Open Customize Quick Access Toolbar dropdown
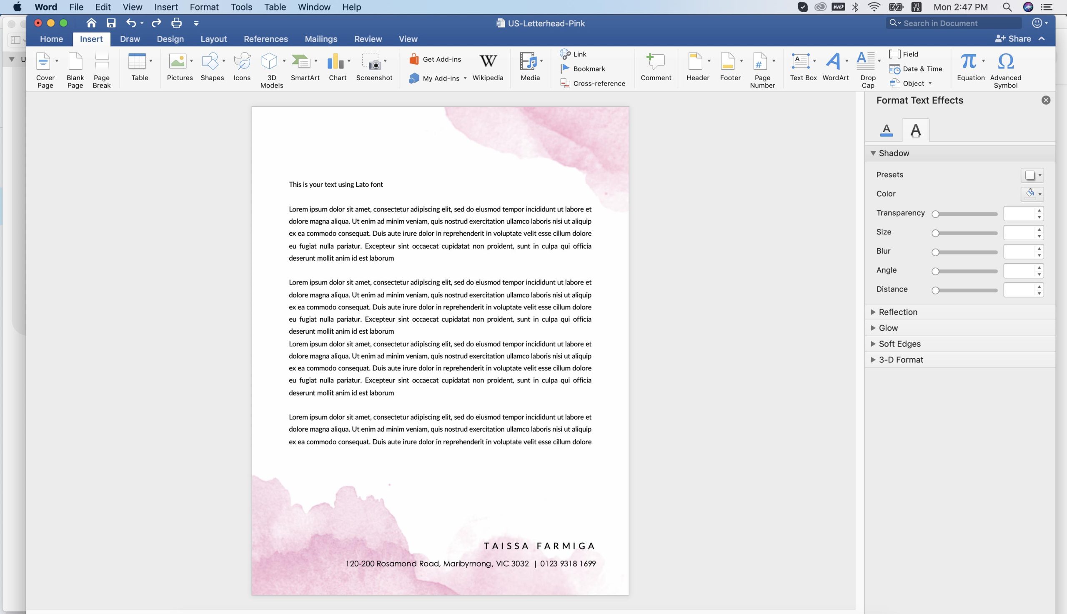1067x614 pixels. point(196,23)
